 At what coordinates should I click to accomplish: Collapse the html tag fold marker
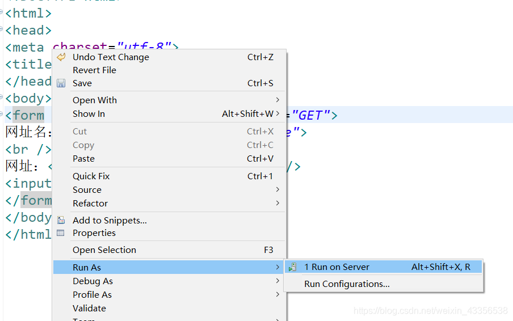coord(1,12)
